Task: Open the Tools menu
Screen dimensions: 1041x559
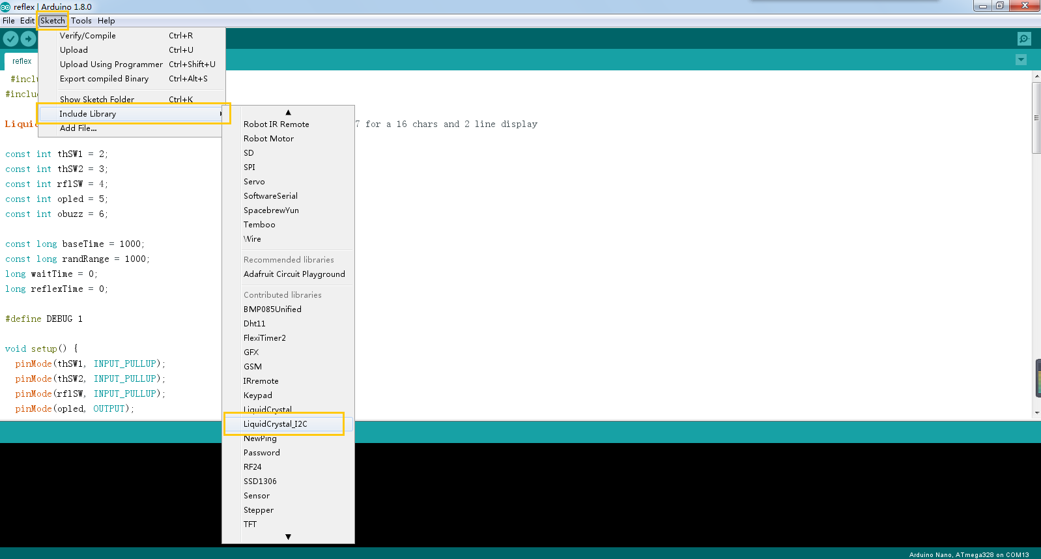Action: (81, 21)
